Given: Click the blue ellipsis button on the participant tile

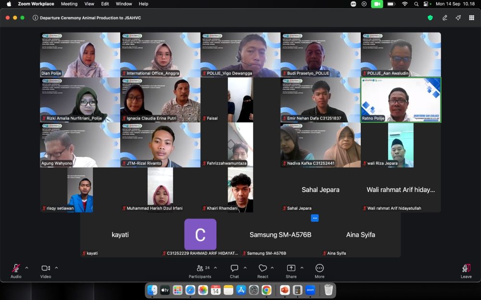Looking at the screenshot, I should [315, 218].
